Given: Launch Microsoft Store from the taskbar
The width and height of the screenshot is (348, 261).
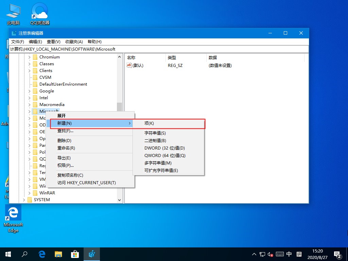Looking at the screenshot, I should (x=75, y=254).
